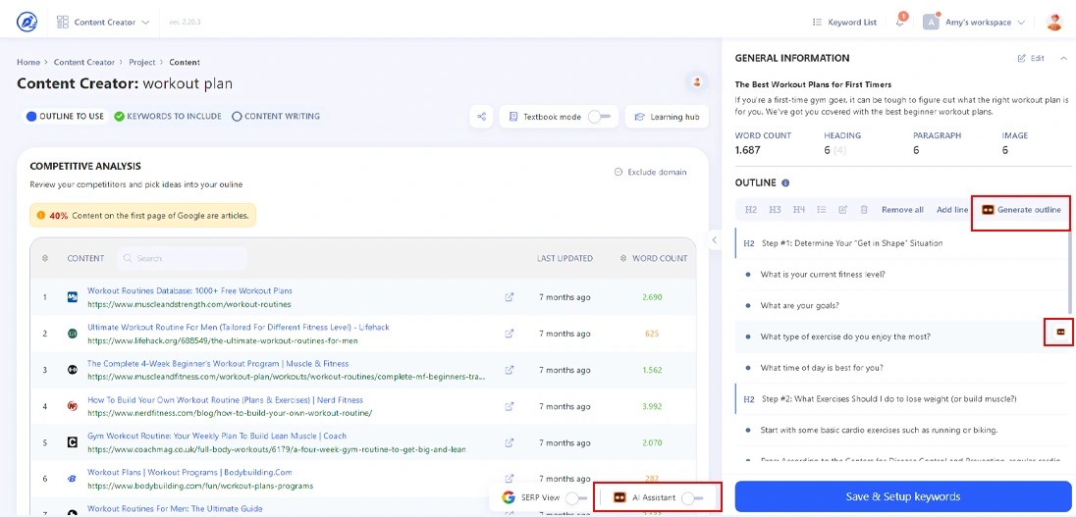Apply H3 heading from outline toolbar
The image size is (1076, 517).
pos(775,210)
